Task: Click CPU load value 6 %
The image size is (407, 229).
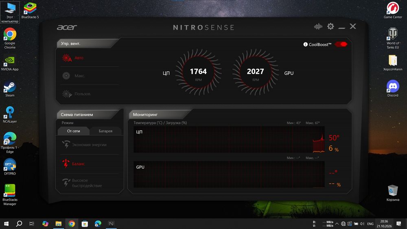Action: (x=334, y=148)
